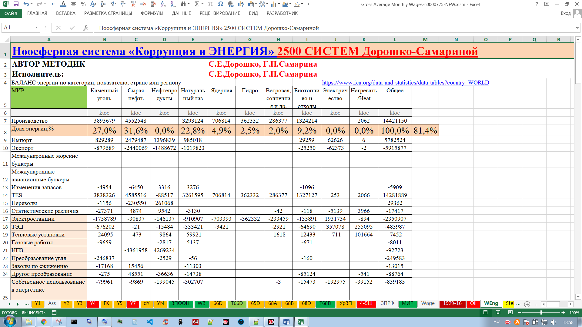
Task: Select Normal view button in status bar
Action: 486,312
